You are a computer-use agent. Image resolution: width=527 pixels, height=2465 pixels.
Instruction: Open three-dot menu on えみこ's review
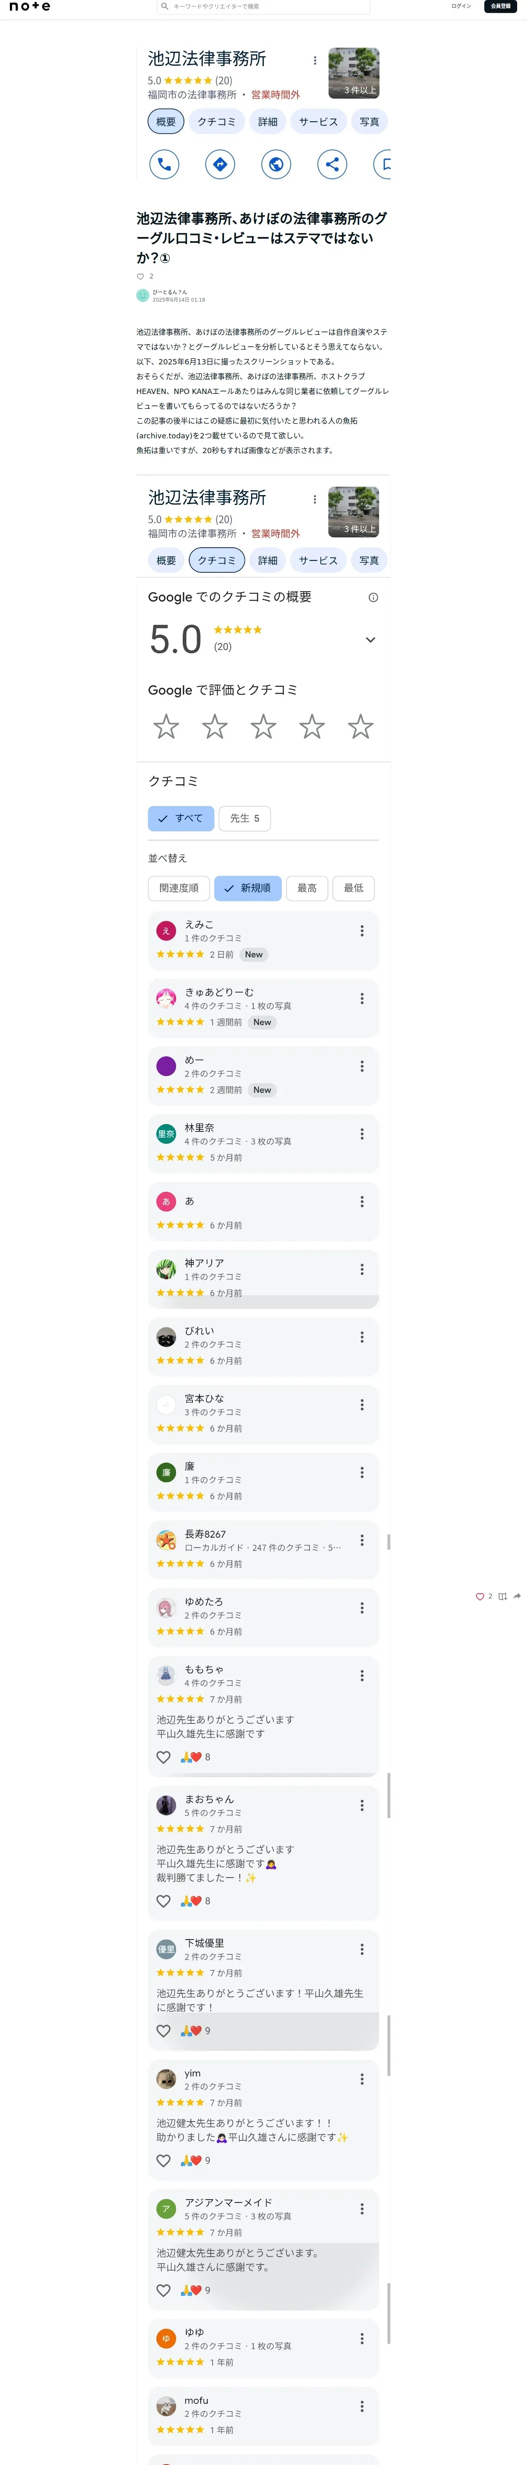(362, 931)
